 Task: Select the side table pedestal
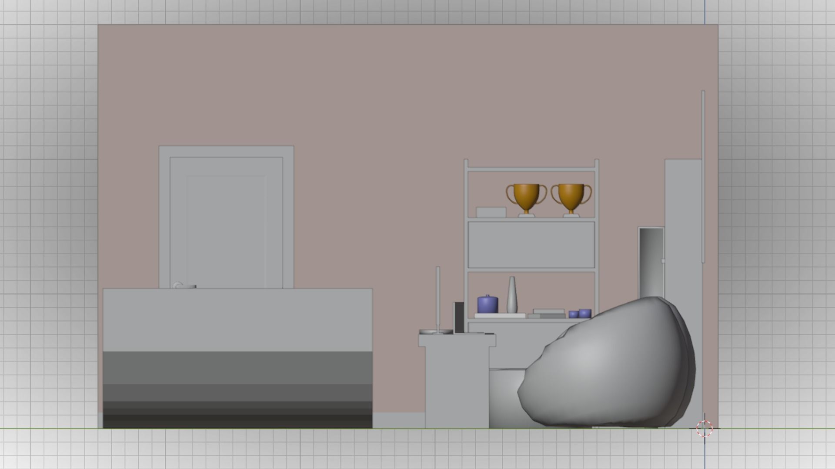click(457, 381)
